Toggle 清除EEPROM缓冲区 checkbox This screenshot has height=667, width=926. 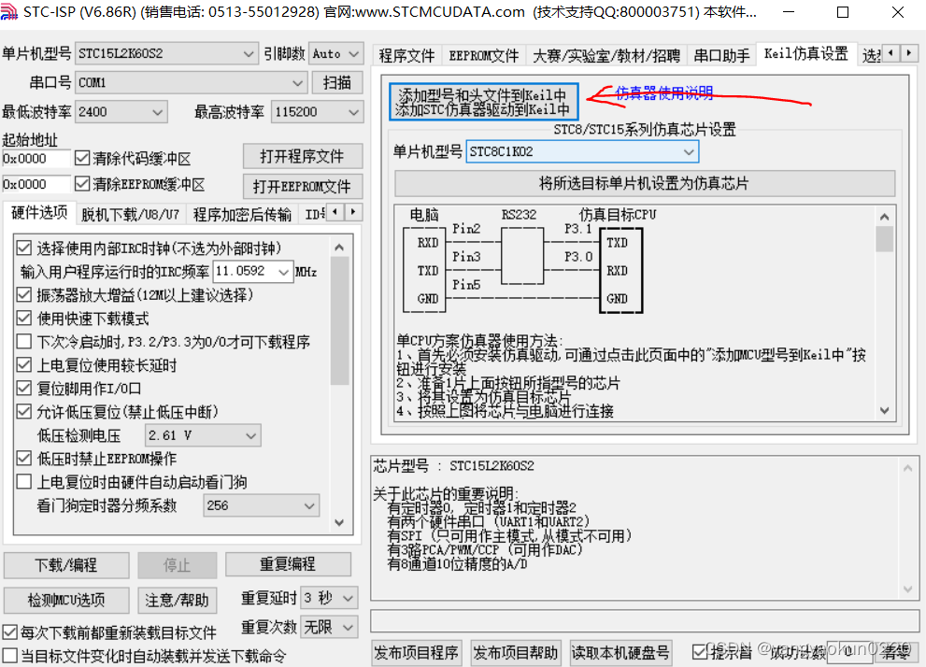pyautogui.click(x=82, y=184)
